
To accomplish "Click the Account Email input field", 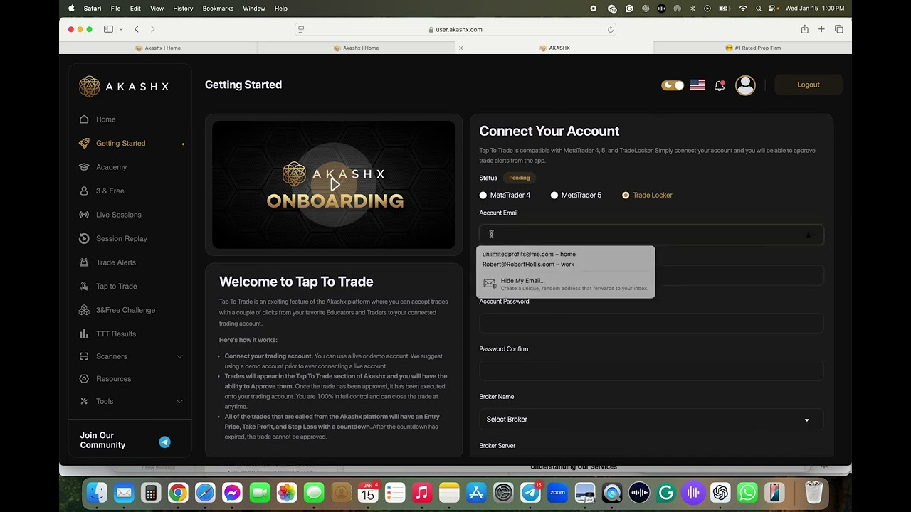I will coord(651,235).
